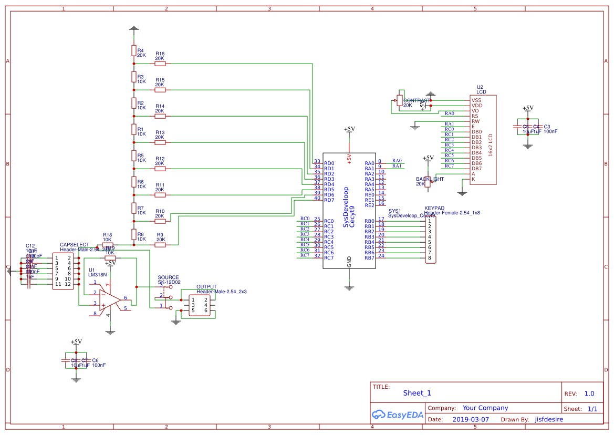Select the +5V power flag above C6

click(76, 344)
